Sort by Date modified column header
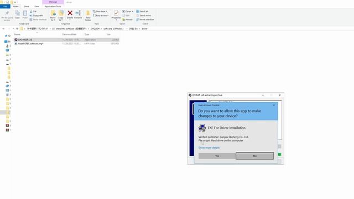 pyautogui.click(x=69, y=34)
